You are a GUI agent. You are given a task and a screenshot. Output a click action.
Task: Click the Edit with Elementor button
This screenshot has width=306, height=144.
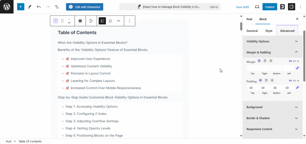pyautogui.click(x=85, y=7)
